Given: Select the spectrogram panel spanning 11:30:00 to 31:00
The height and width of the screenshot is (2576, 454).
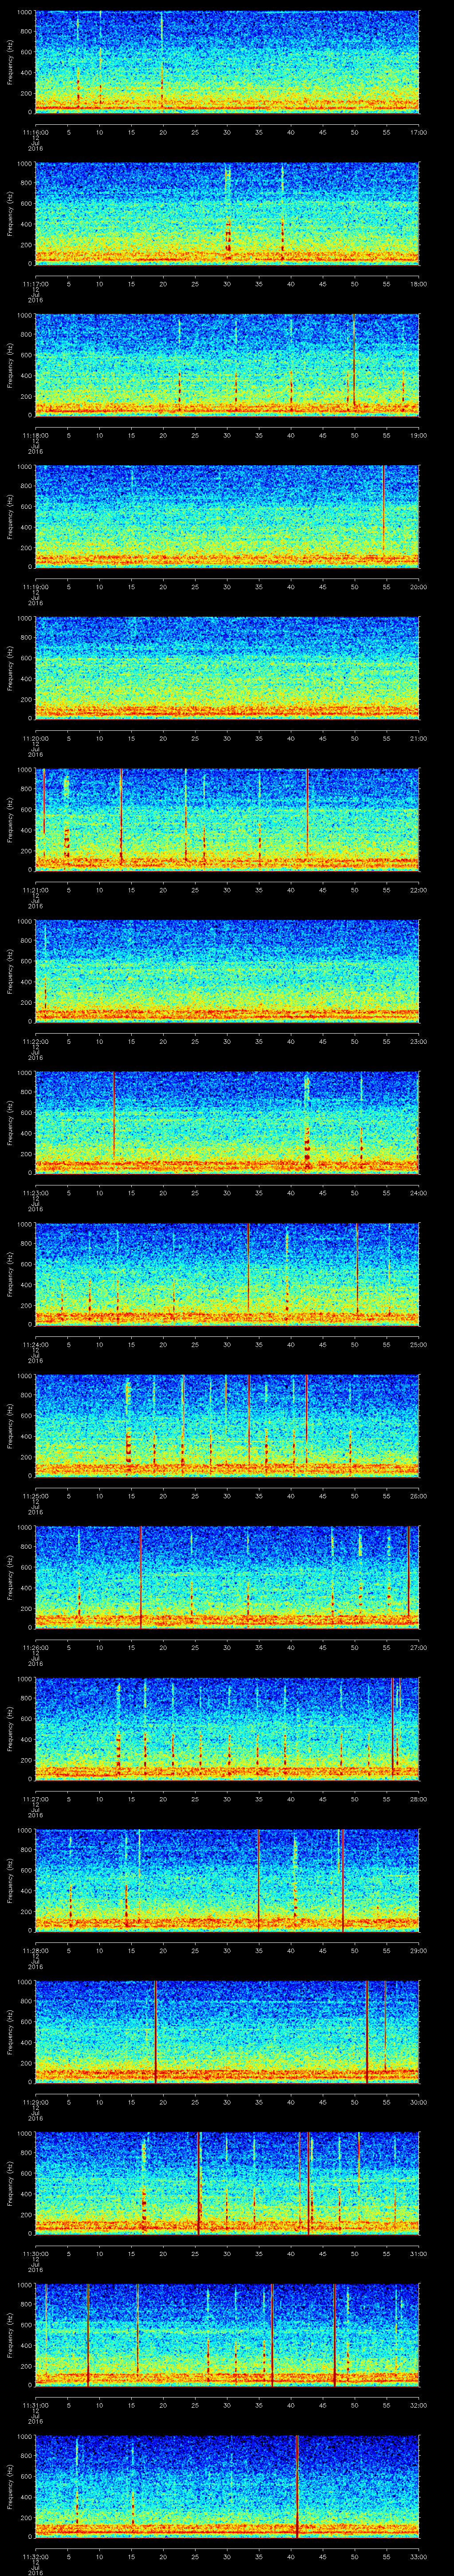Looking at the screenshot, I should coord(227,2183).
